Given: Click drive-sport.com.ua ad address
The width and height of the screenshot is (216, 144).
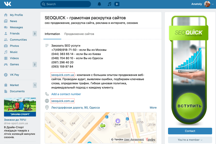Looking at the screenshot, I should coord(16,123).
